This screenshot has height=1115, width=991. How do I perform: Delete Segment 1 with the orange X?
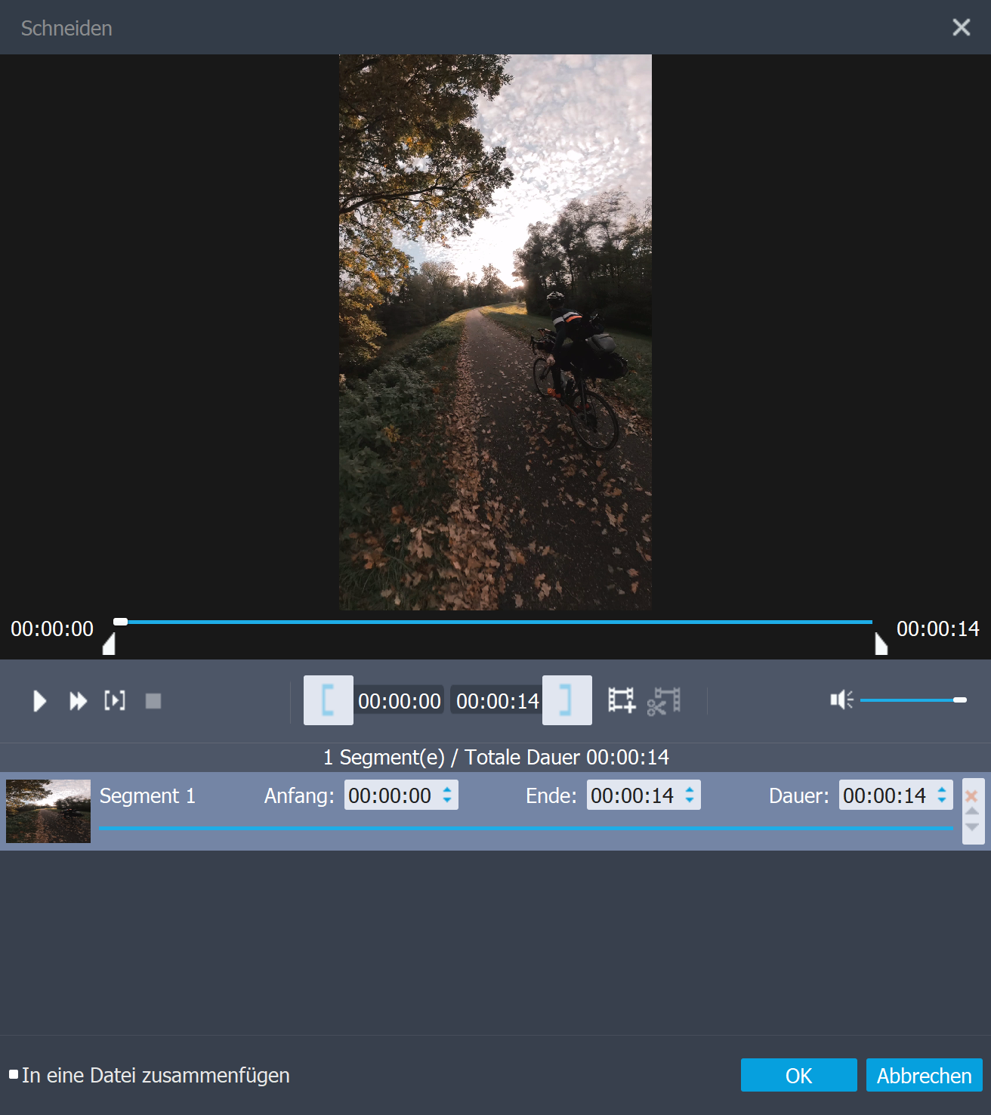click(973, 795)
